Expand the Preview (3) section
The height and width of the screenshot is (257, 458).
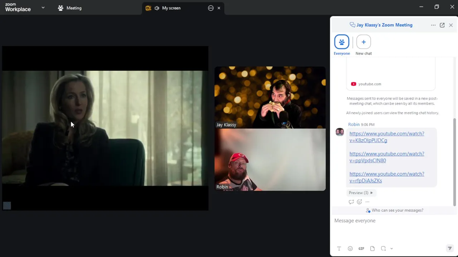[x=361, y=193]
